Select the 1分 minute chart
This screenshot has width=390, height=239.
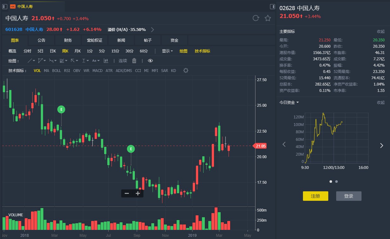point(90,51)
